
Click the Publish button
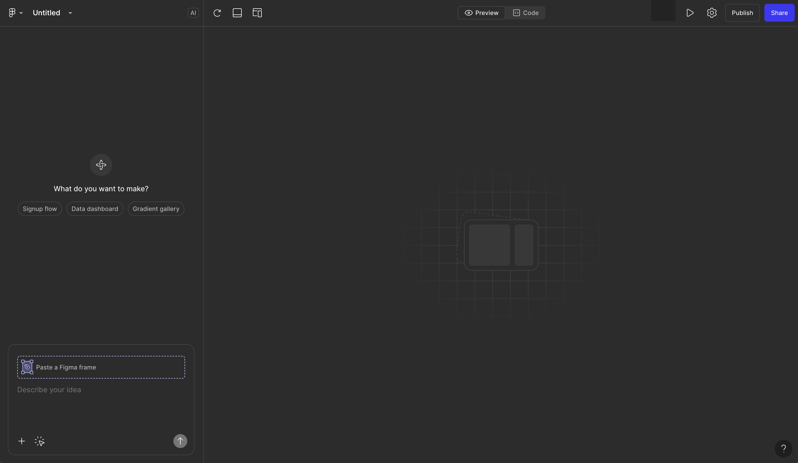[x=742, y=13]
